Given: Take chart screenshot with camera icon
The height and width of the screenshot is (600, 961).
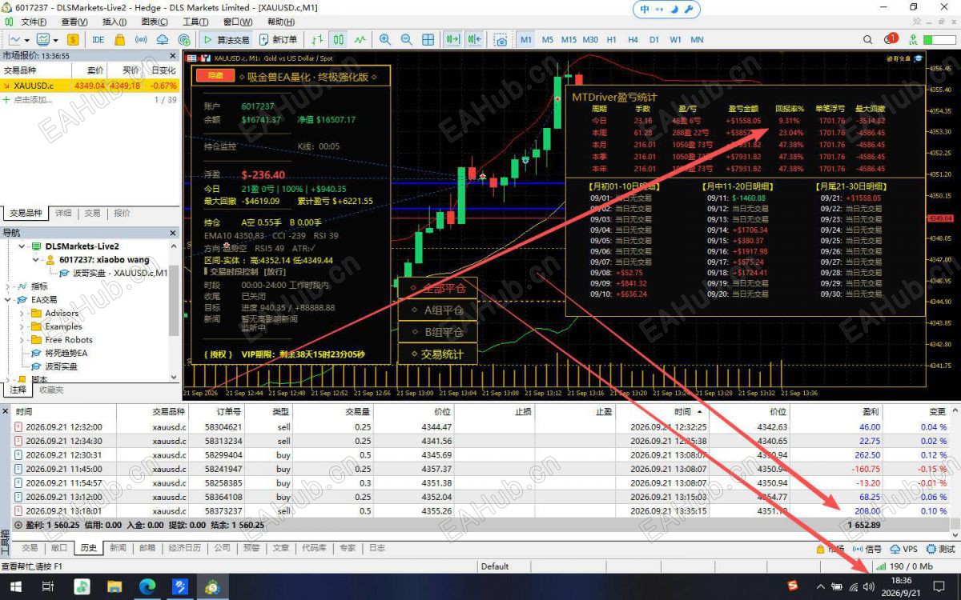Looking at the screenshot, I should (501, 39).
